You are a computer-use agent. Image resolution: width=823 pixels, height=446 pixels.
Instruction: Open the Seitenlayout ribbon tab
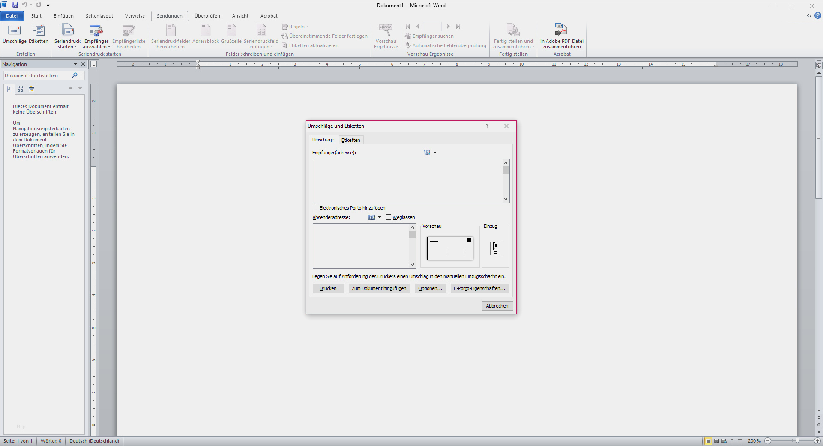tap(99, 16)
